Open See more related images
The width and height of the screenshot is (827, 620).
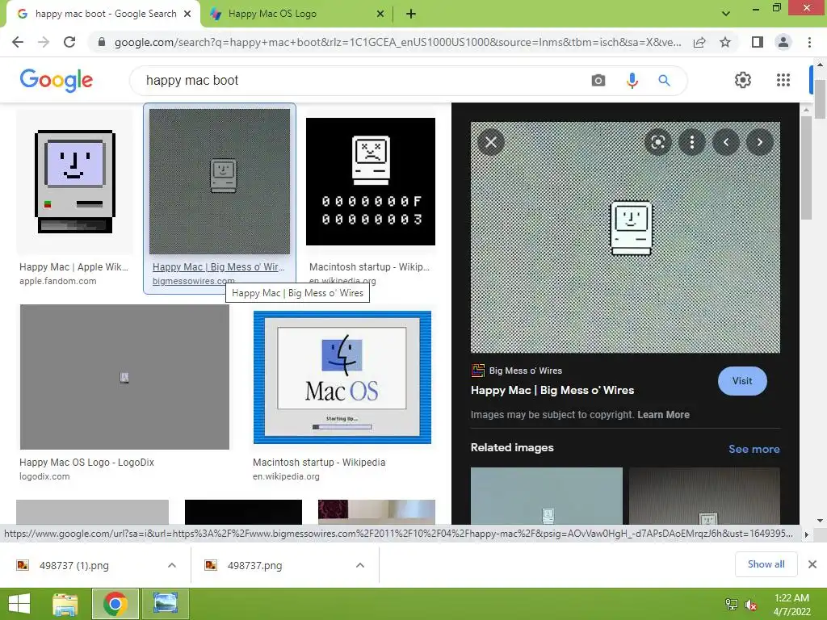coord(754,449)
